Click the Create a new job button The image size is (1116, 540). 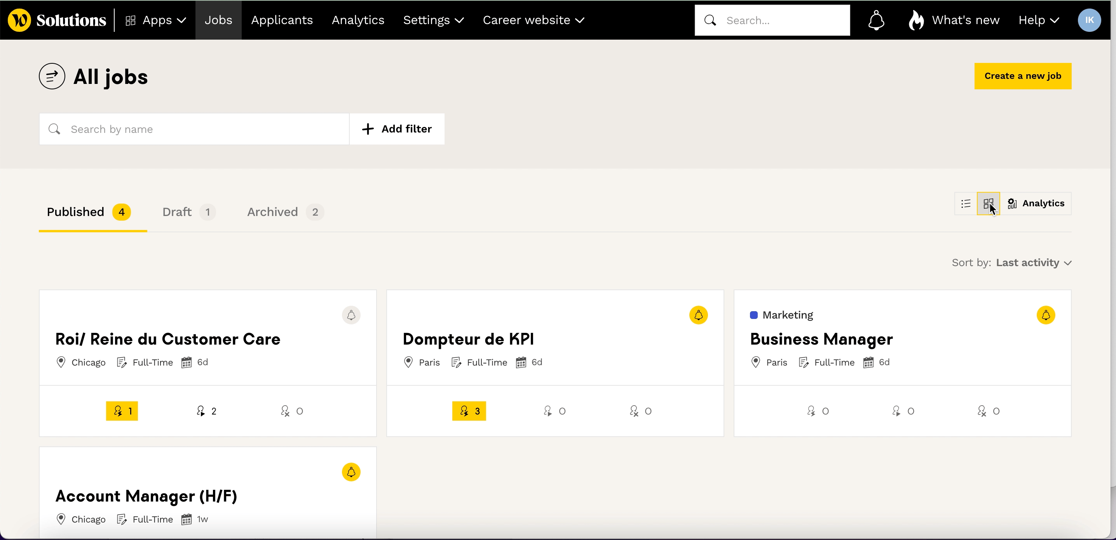click(1023, 75)
